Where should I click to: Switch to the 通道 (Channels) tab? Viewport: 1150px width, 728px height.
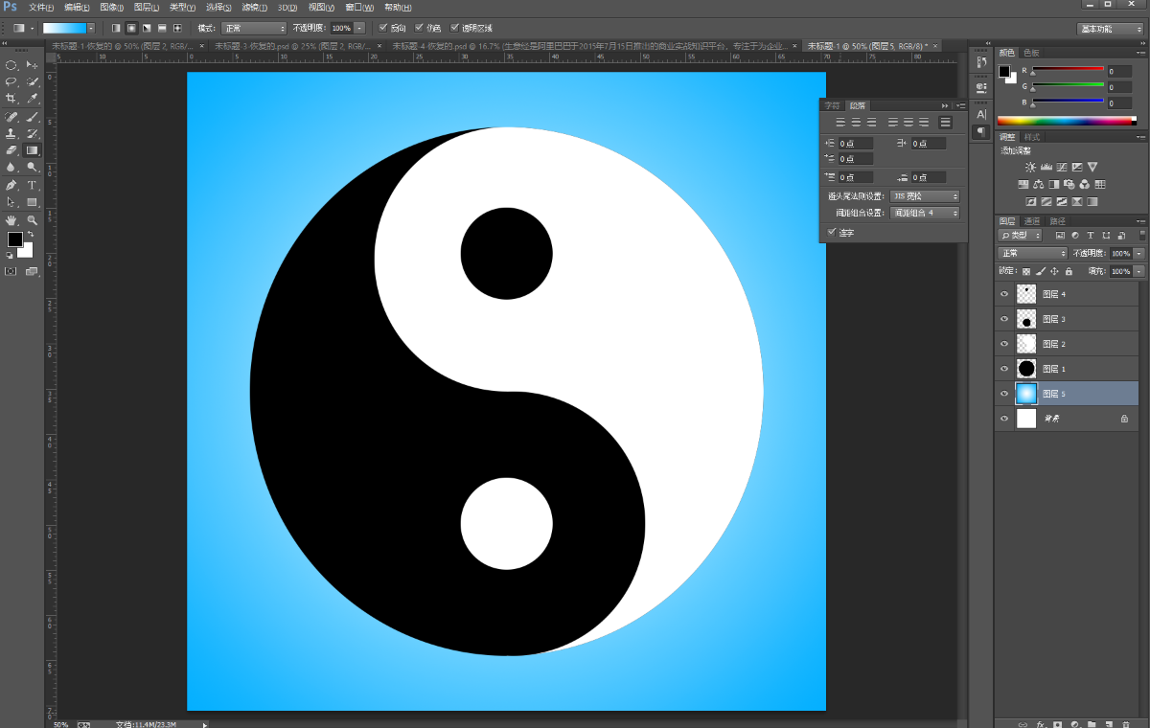click(1032, 221)
